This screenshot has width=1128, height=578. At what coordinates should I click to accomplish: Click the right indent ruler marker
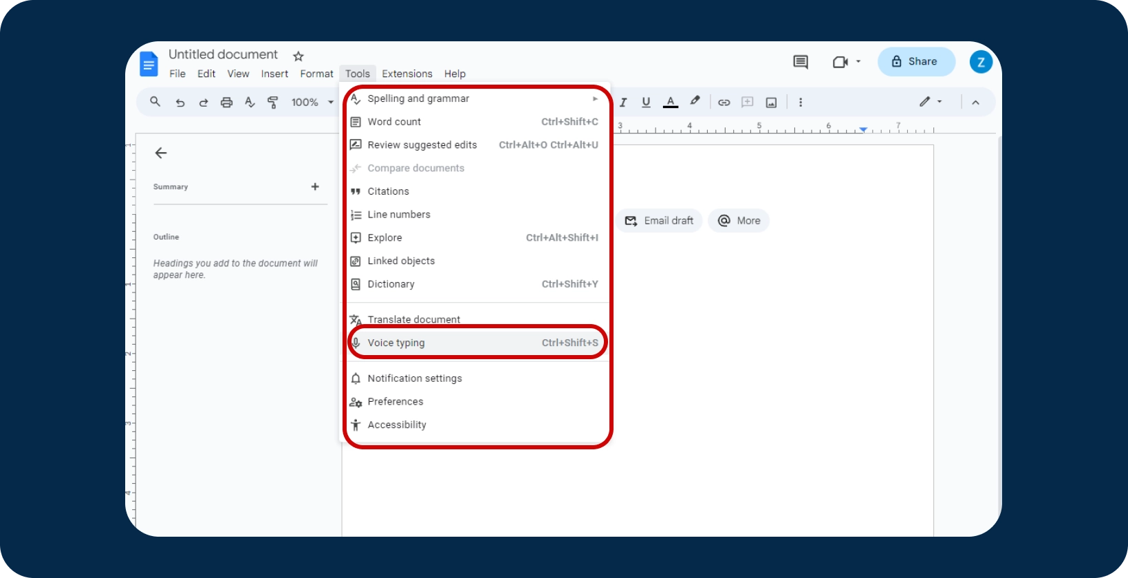863,129
